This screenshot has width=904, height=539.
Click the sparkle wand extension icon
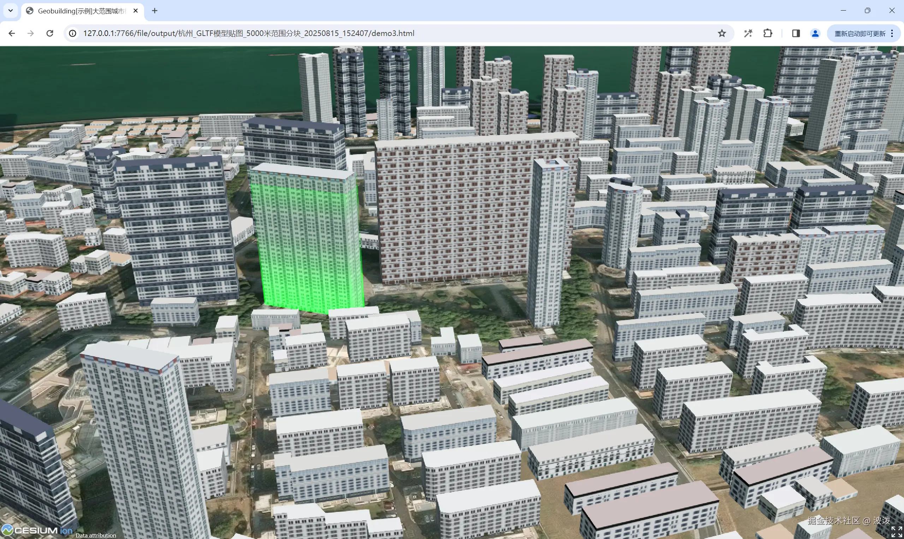click(x=748, y=34)
